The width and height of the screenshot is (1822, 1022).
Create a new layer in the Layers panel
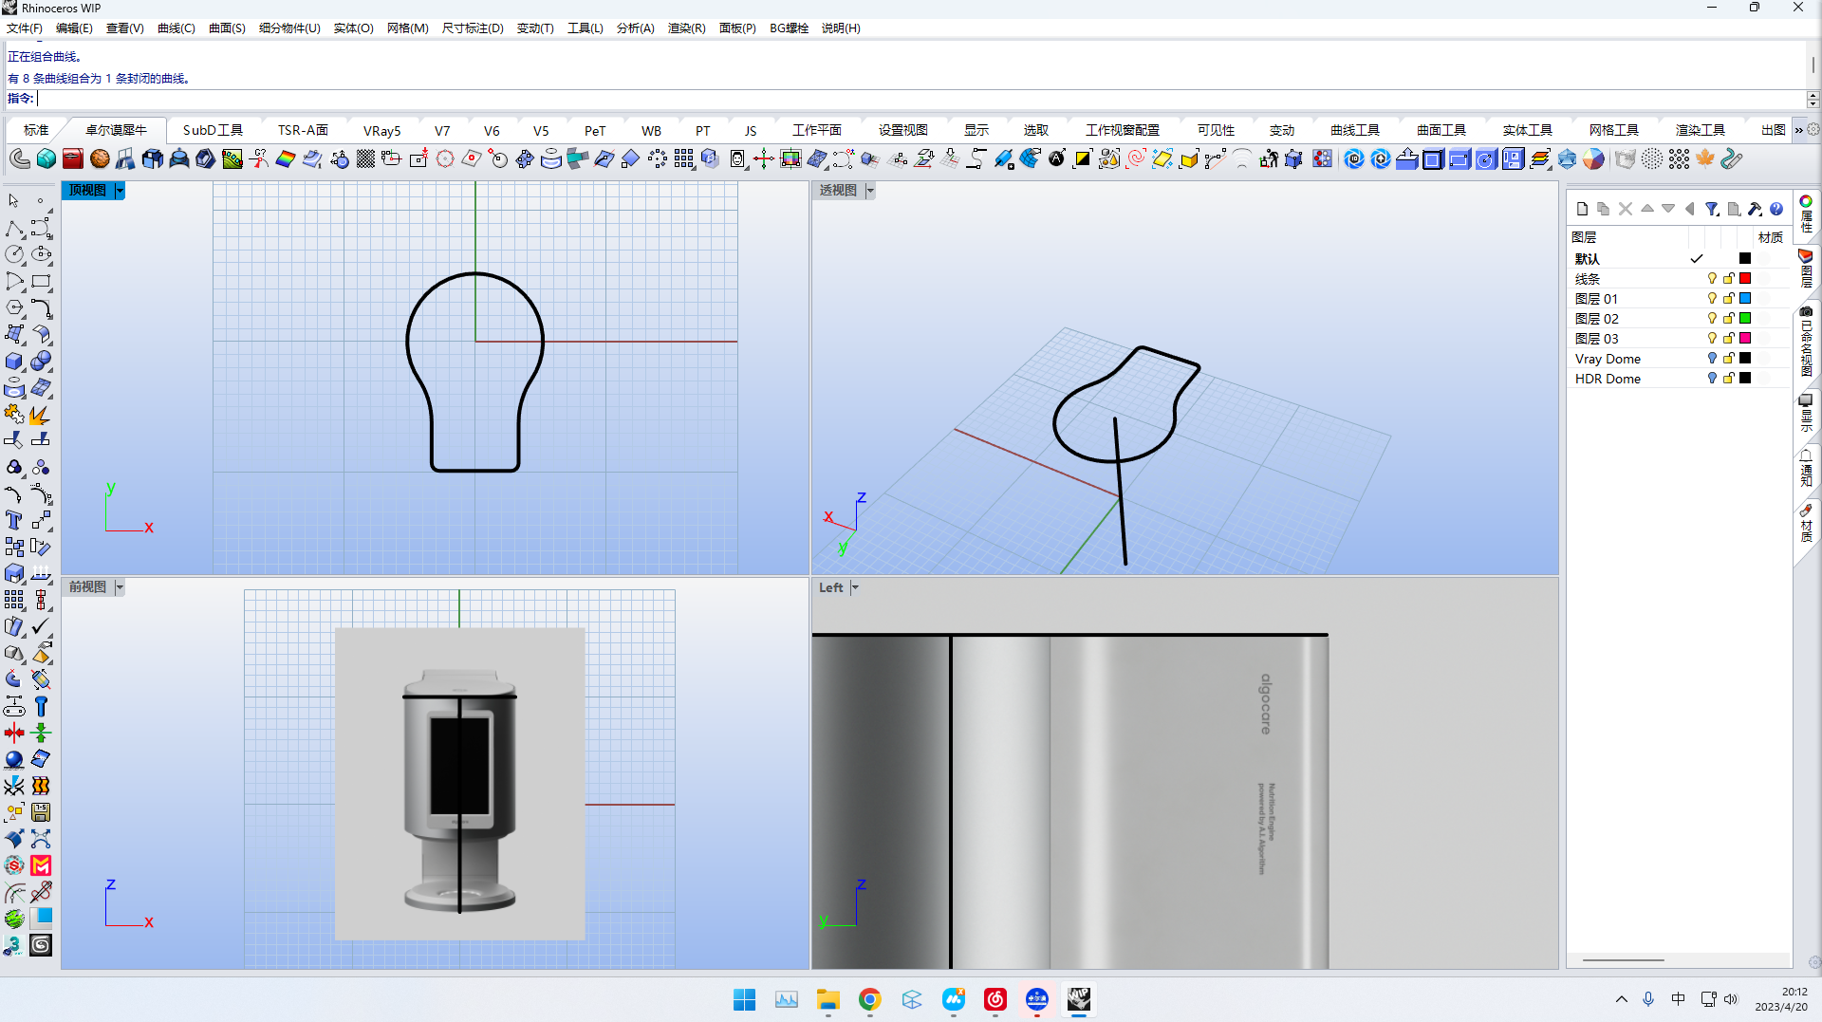1582,209
